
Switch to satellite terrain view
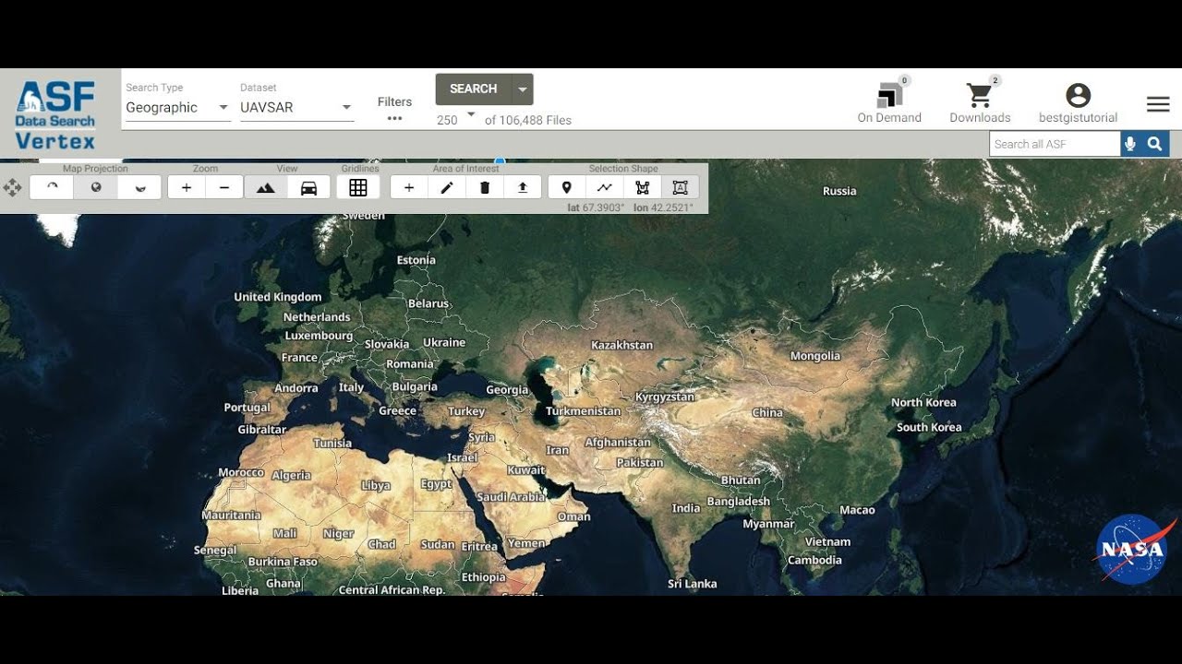265,187
